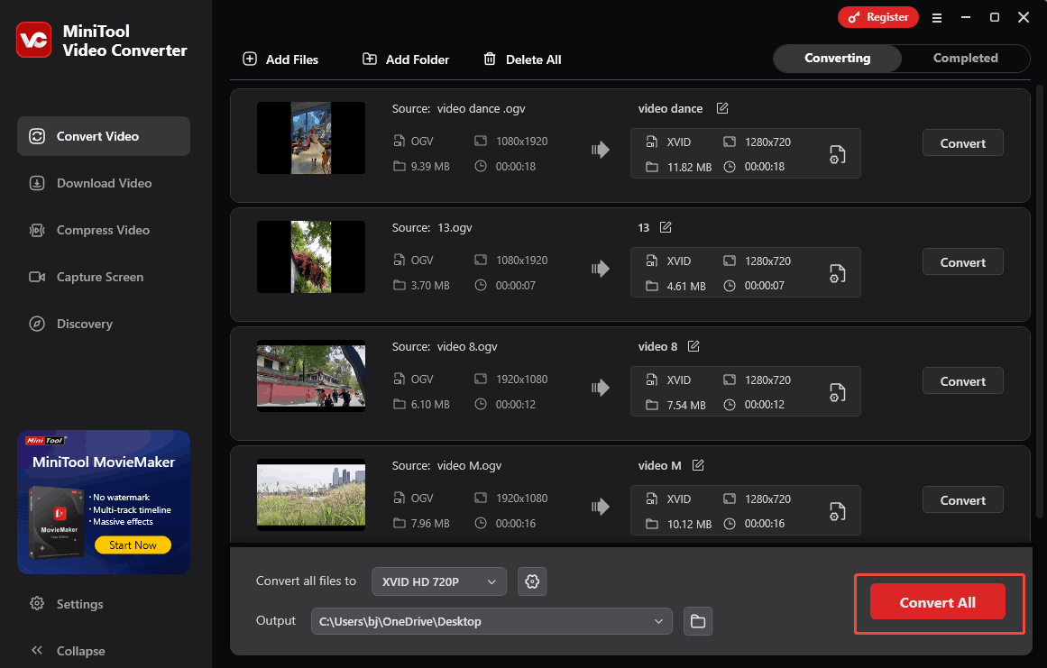Image resolution: width=1047 pixels, height=668 pixels.
Task: Click the Add Files plus icon
Action: tap(250, 59)
